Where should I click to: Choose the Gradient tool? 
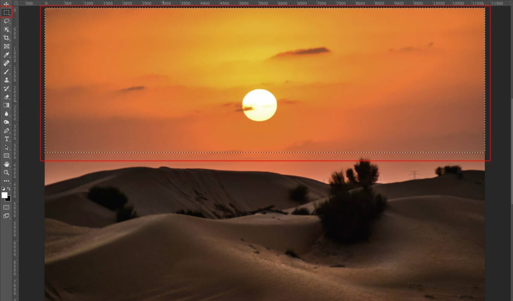pos(6,105)
